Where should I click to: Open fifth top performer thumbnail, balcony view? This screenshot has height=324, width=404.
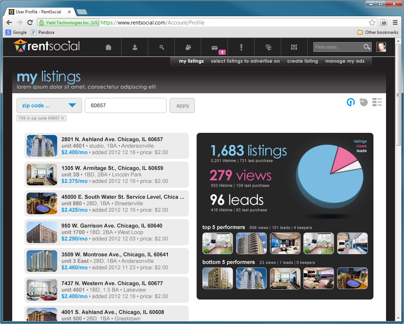(352, 243)
